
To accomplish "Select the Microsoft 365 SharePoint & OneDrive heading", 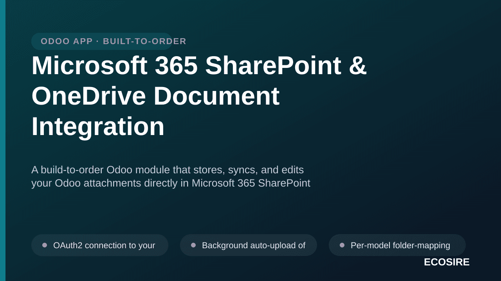I will (x=199, y=96).
